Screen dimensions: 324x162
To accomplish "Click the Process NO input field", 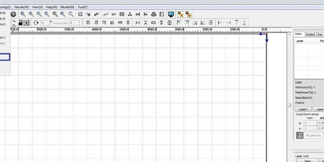I will [x=74, y=23].
